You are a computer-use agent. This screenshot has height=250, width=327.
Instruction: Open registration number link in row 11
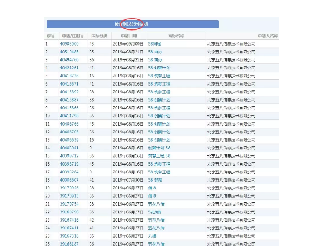coord(69,124)
